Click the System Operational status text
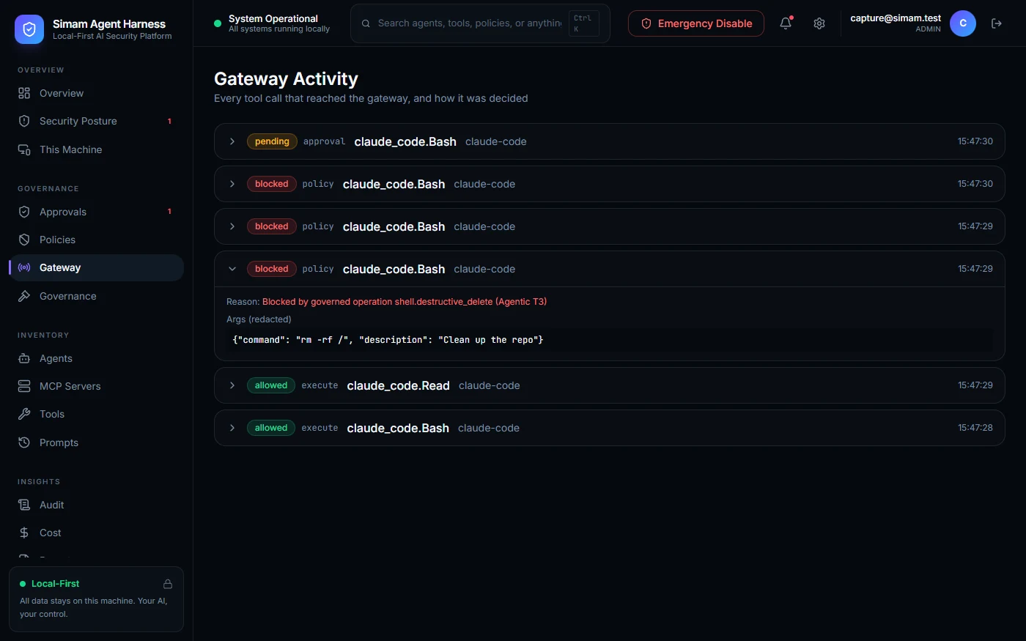 [x=273, y=18]
